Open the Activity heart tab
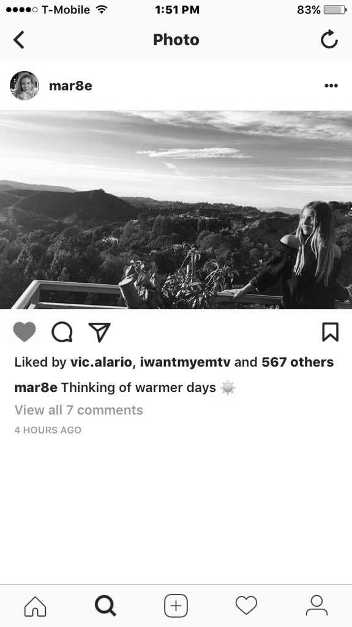This screenshot has height=627, width=352. 246,606
